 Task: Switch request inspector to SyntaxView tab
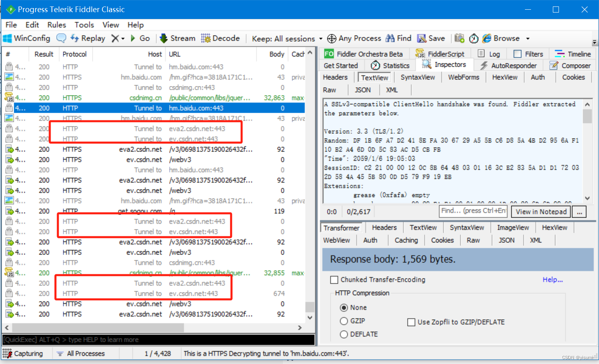point(418,77)
